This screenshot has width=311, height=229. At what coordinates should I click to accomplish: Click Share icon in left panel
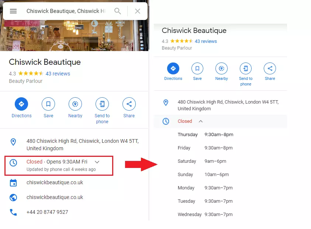pos(129,104)
